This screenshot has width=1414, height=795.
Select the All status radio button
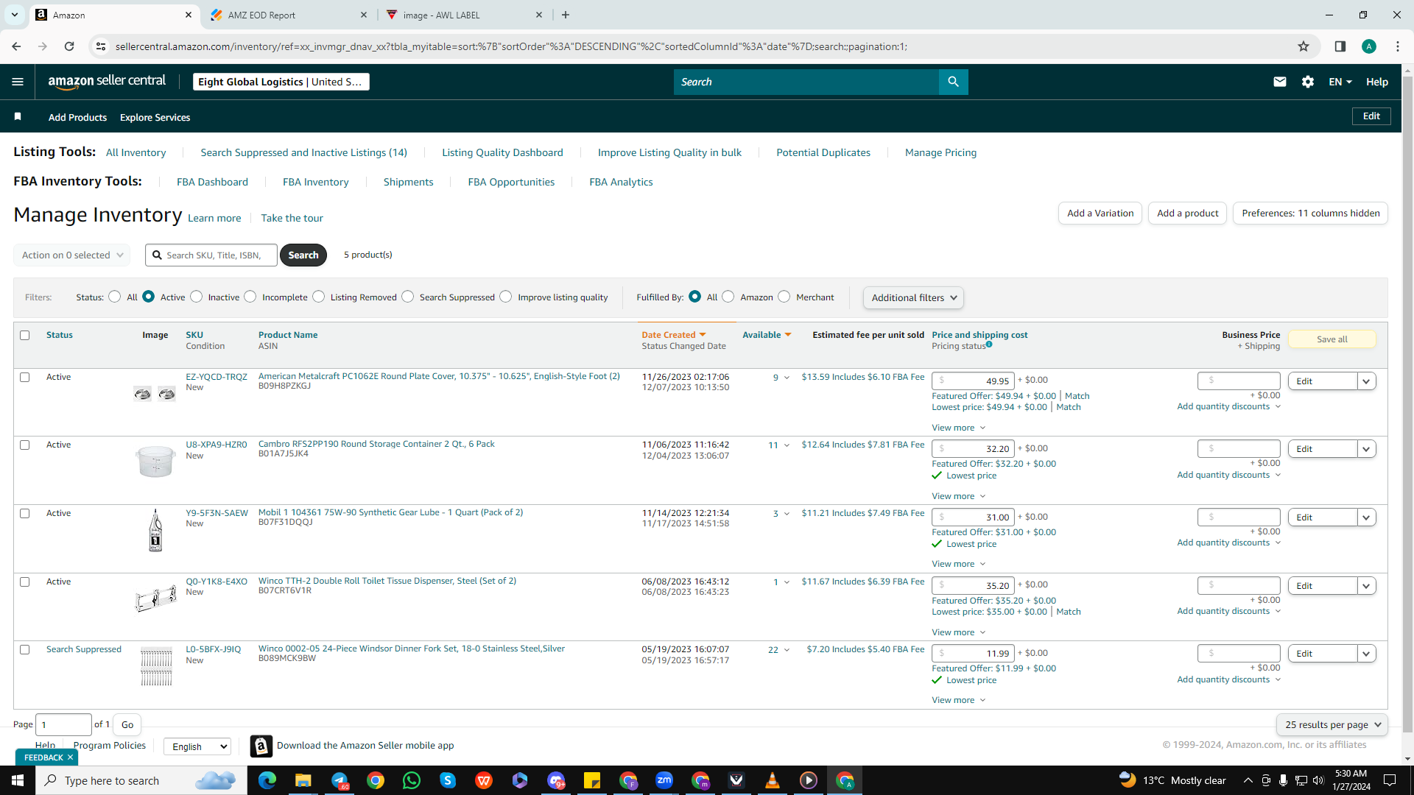(115, 297)
